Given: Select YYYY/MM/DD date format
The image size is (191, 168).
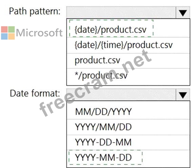Looking at the screenshot, I should [x=128, y=127].
